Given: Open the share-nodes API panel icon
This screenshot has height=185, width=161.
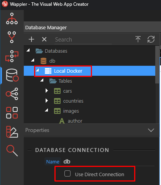Looking at the screenshot, I should tap(12, 94).
